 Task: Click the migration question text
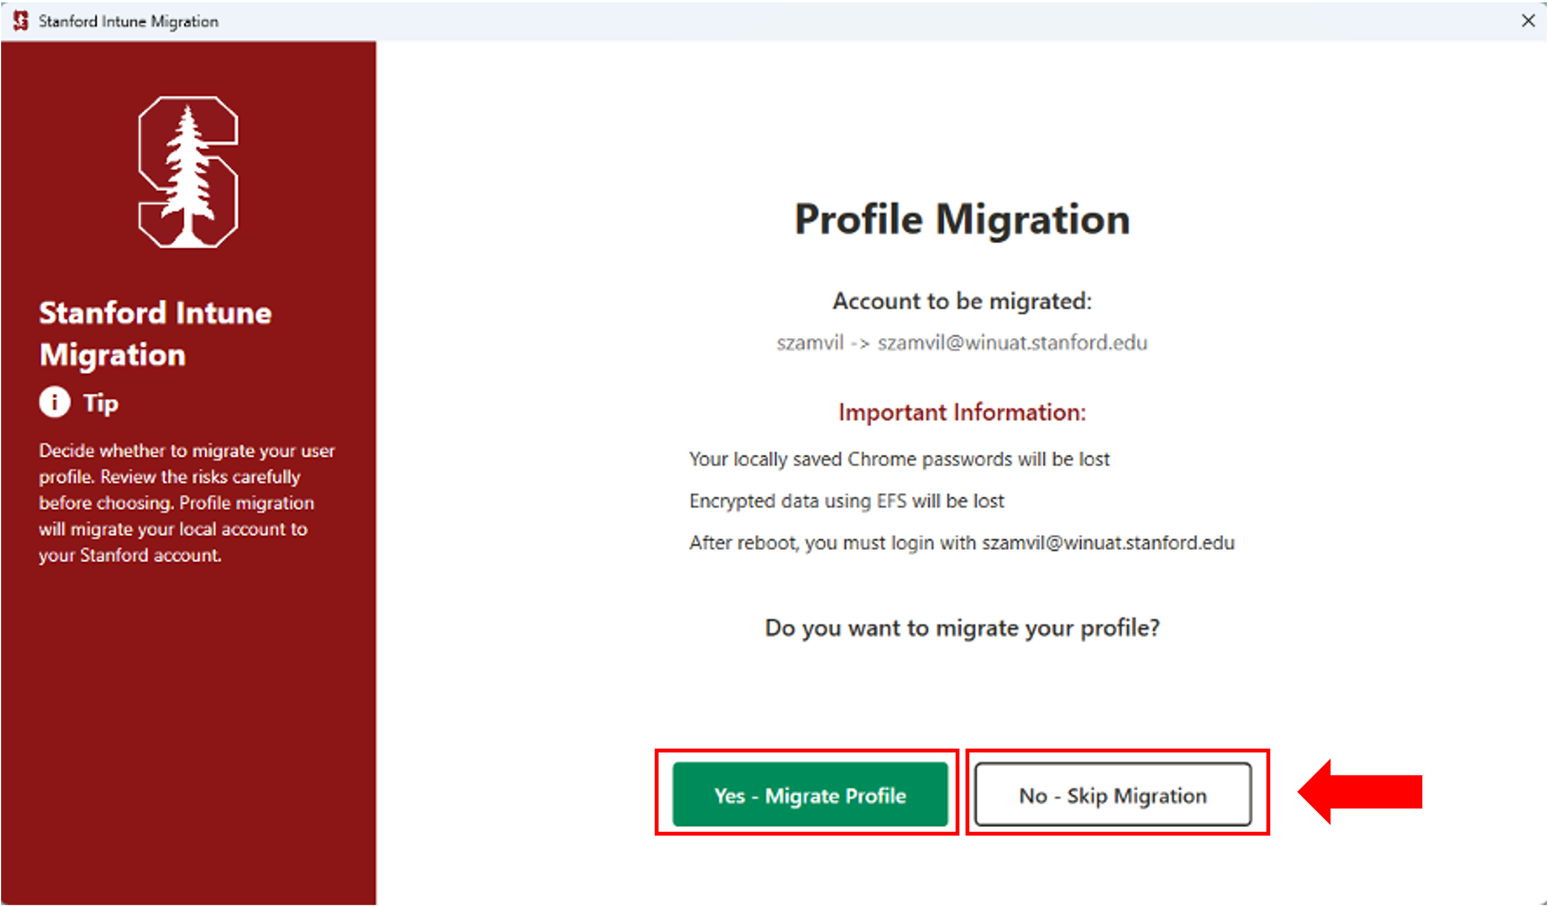click(962, 627)
